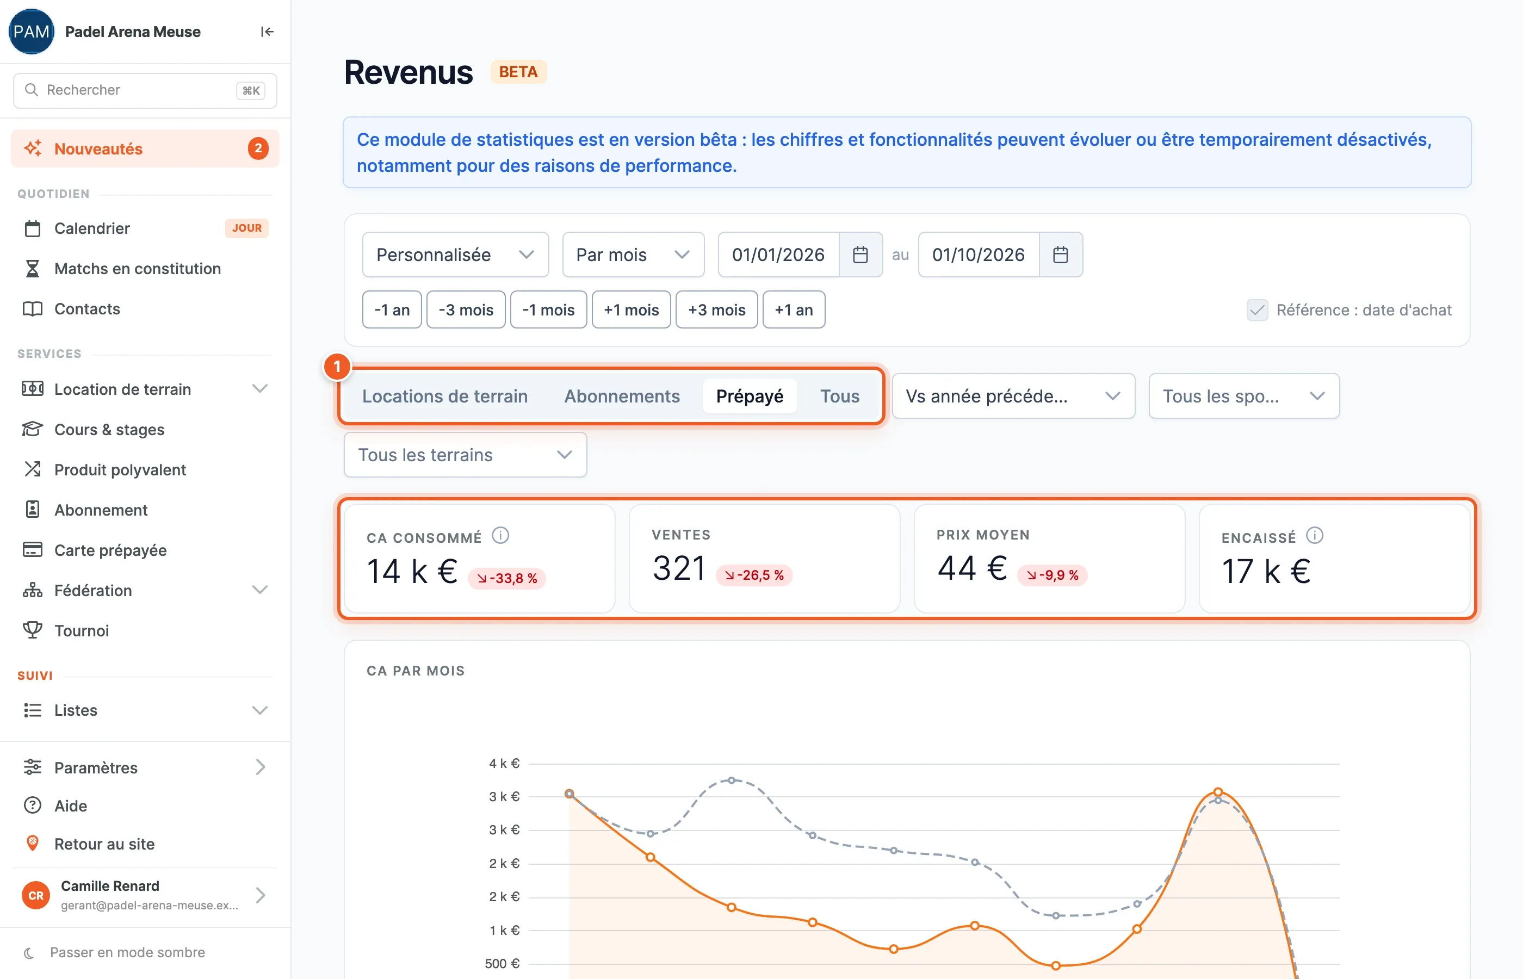
Task: Click the +3 mois button
Action: (716, 310)
